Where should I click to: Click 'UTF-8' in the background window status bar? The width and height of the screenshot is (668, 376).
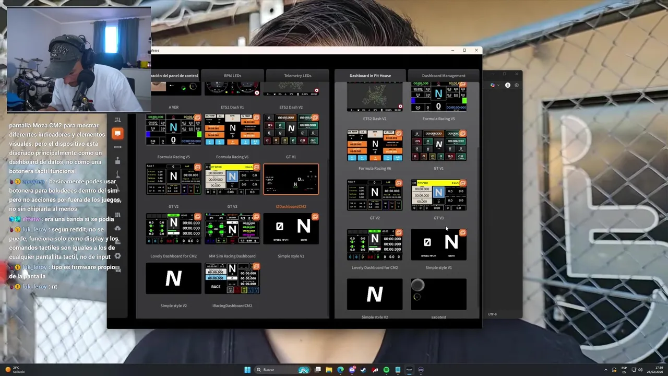pyautogui.click(x=492, y=314)
